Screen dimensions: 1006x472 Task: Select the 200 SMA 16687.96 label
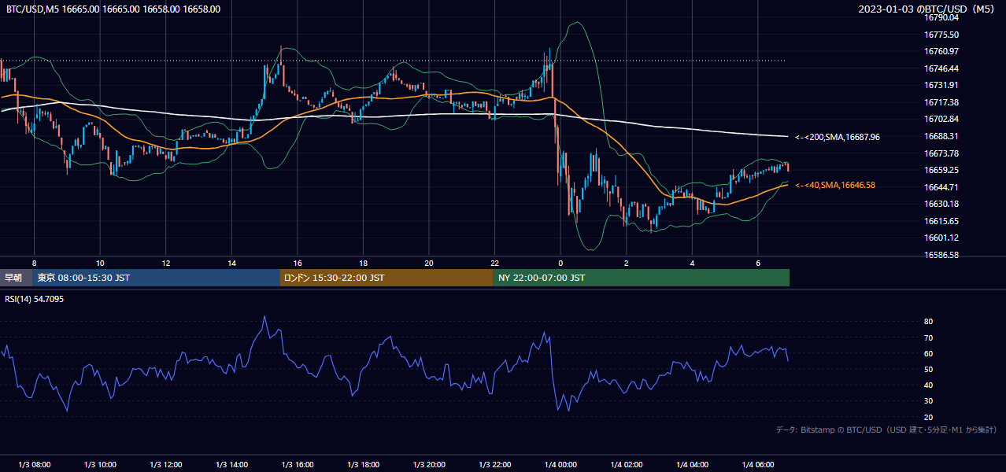pos(838,137)
